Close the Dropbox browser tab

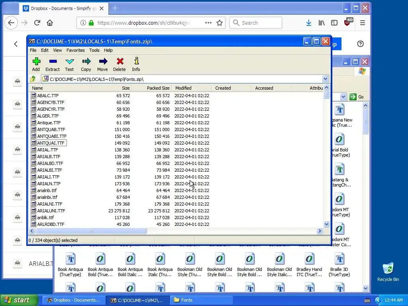(102, 9)
